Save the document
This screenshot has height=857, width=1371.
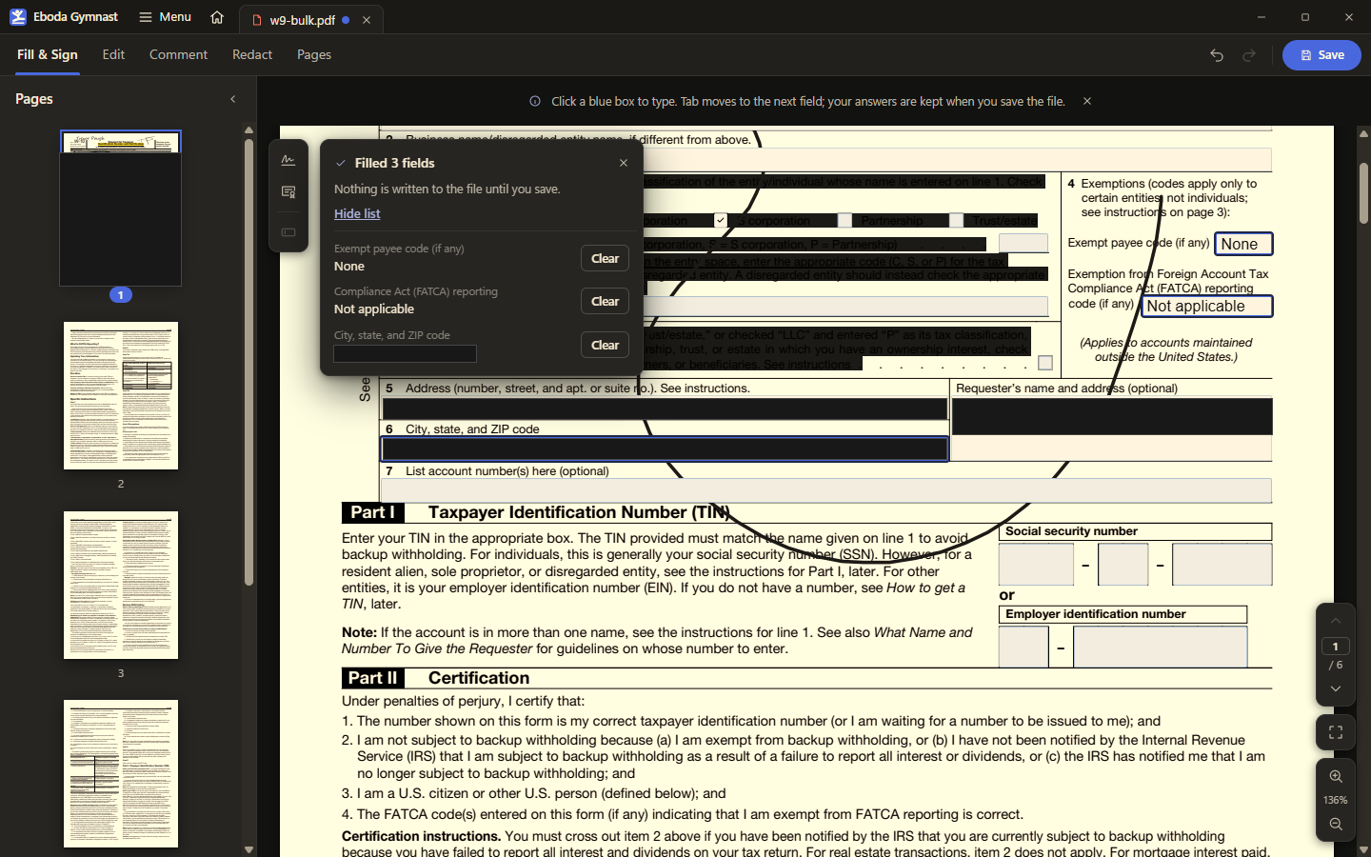(1321, 55)
